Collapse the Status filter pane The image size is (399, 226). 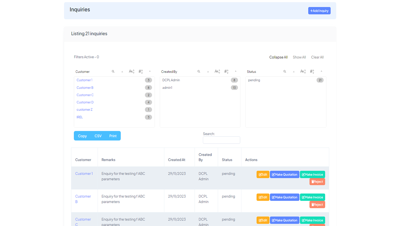pos(321,72)
